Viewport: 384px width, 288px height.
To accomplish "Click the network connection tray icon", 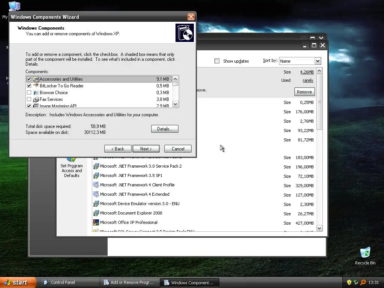I will pos(356,282).
